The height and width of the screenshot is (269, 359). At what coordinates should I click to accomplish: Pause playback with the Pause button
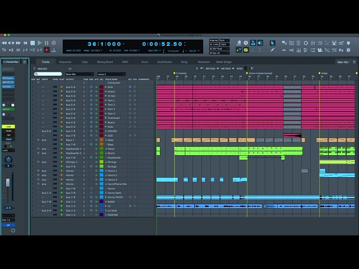pyautogui.click(x=47, y=43)
